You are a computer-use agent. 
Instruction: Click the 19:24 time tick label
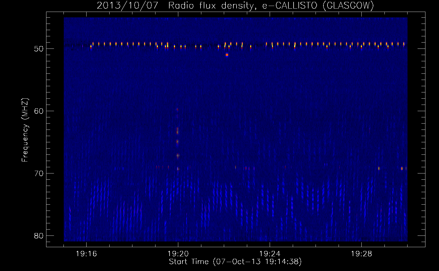[270, 254]
